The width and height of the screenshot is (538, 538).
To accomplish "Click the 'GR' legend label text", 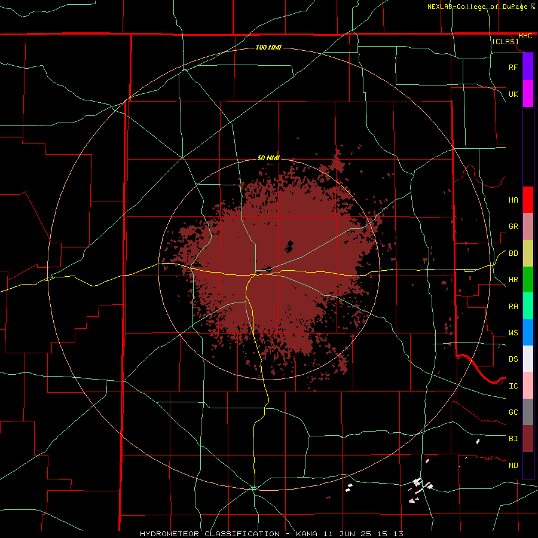I will pos(513,227).
